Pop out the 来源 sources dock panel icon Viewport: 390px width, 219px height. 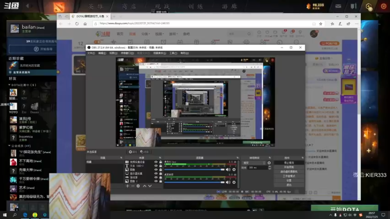tap(160, 158)
